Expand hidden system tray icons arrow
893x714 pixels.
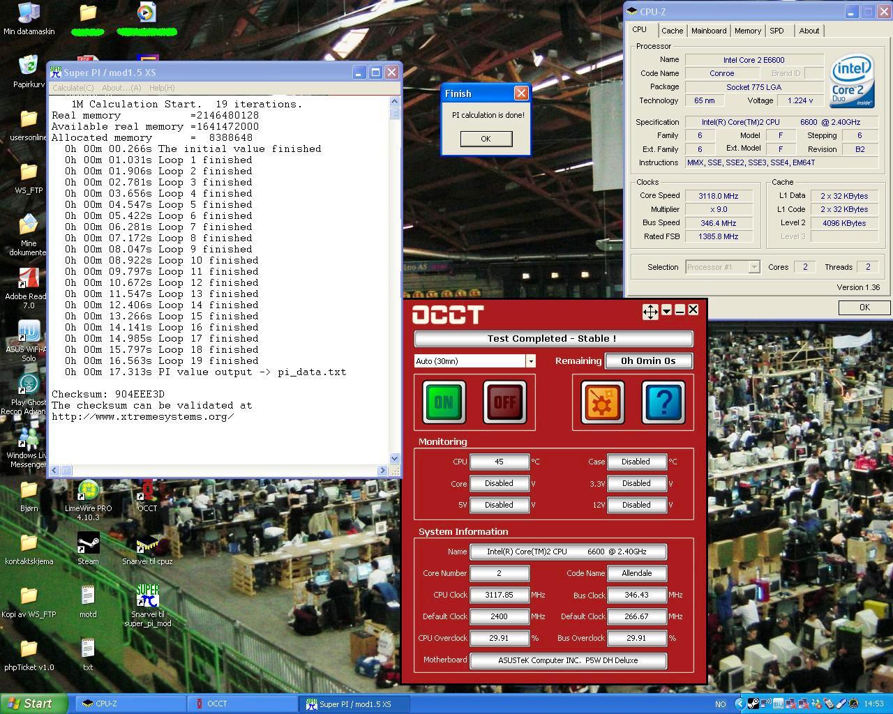click(x=740, y=704)
